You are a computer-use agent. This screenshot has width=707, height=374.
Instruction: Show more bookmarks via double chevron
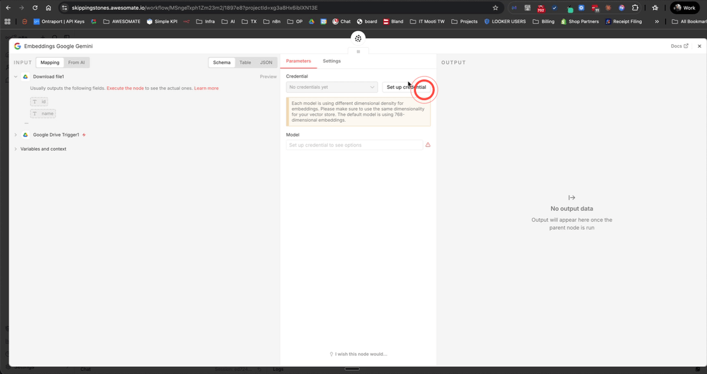pos(656,21)
